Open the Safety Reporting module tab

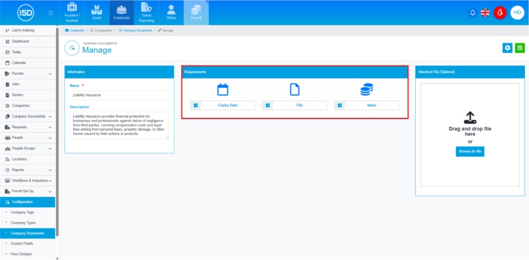click(x=146, y=13)
